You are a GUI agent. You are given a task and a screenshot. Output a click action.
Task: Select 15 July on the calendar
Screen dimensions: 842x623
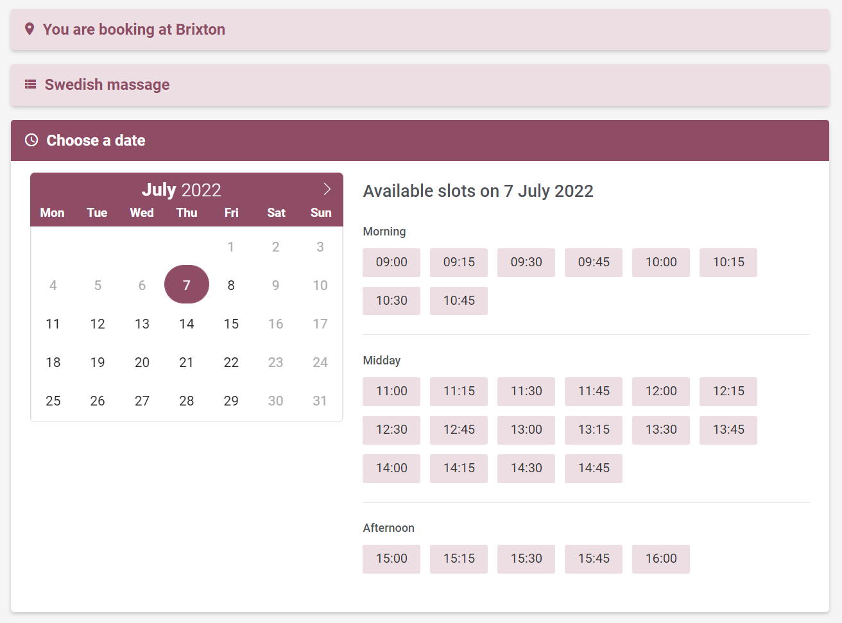tap(231, 323)
